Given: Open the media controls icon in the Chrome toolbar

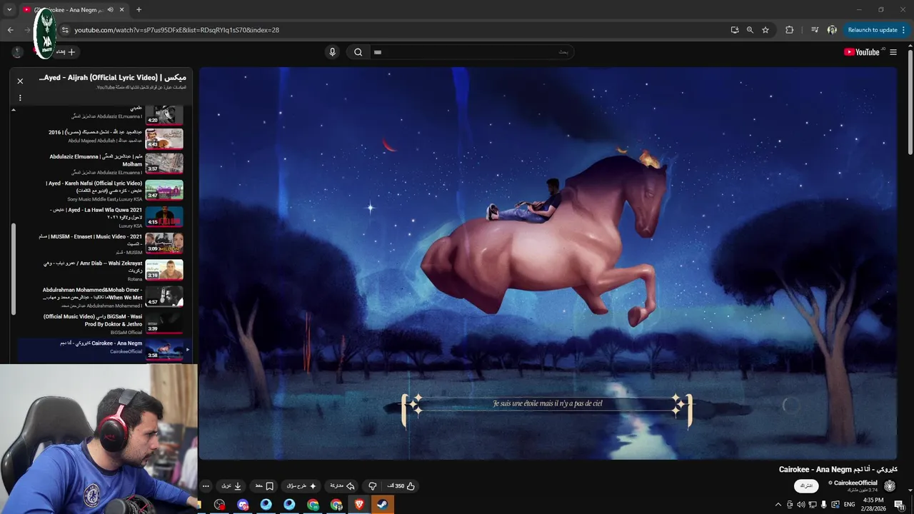Looking at the screenshot, I should 815,30.
